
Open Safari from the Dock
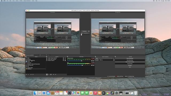tap(44, 93)
